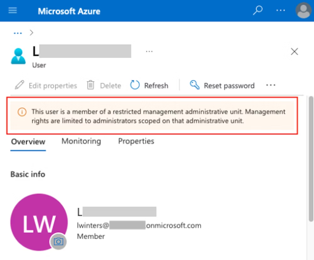Open the hamburger navigation menu
The width and height of the screenshot is (314, 260).
[13, 11]
